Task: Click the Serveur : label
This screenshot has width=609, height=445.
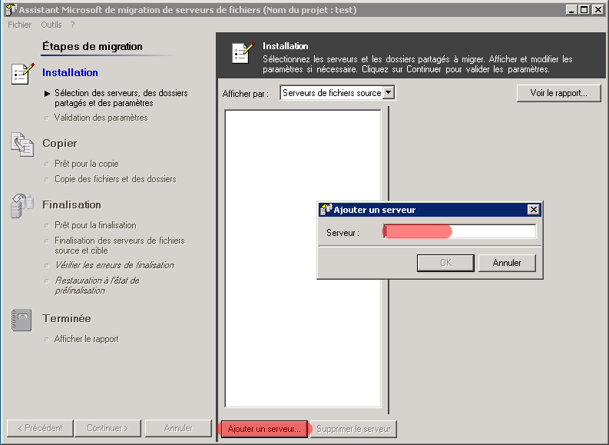Action: [x=343, y=233]
